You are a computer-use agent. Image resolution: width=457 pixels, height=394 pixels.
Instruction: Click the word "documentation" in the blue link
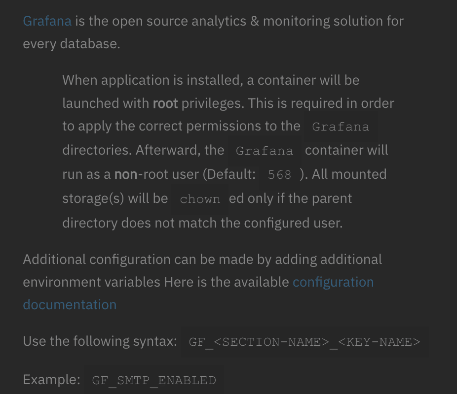70,305
